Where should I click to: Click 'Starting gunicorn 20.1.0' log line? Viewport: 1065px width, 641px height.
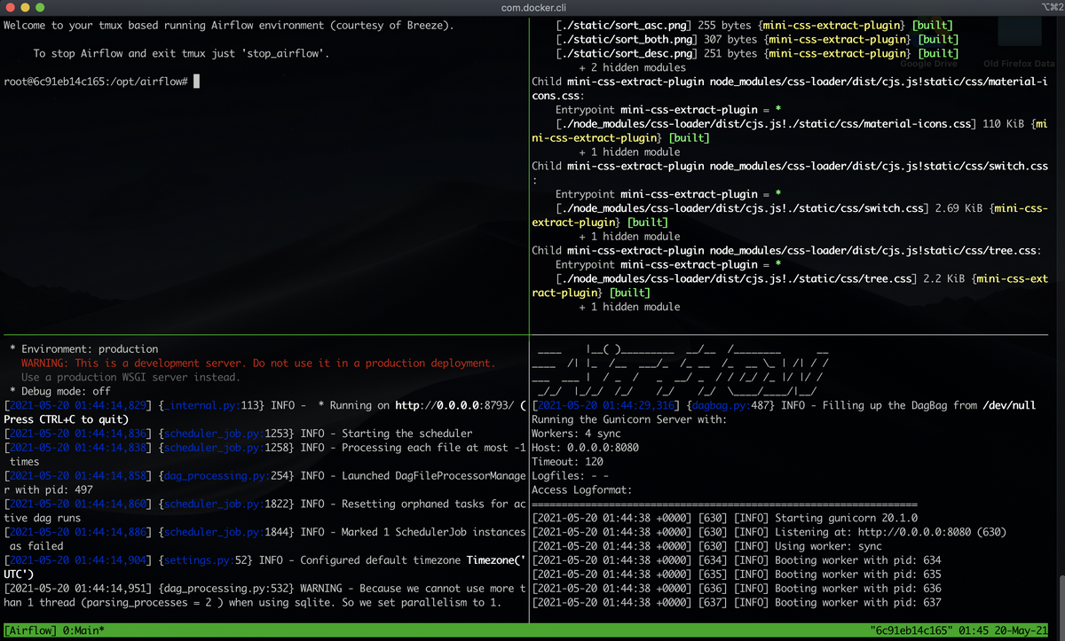pyautogui.click(x=724, y=518)
